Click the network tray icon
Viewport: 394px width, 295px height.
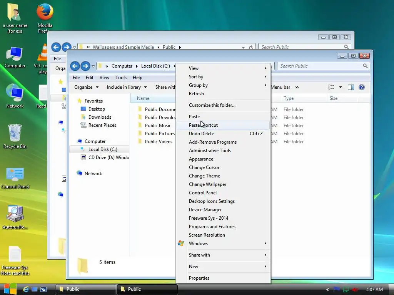point(346,289)
